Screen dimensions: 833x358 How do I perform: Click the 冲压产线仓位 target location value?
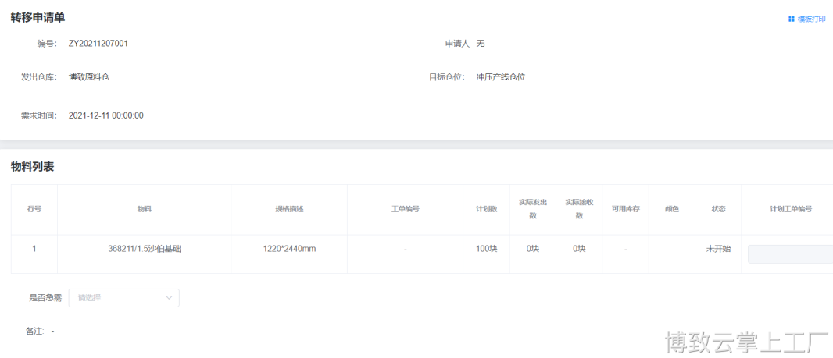(501, 77)
